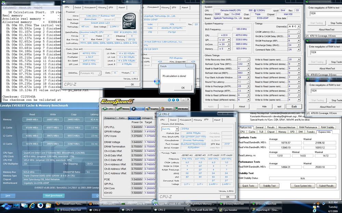The image size is (342, 213).
Task: Open the EVEREST Ultimate taskbar item
Action: [103, 204]
